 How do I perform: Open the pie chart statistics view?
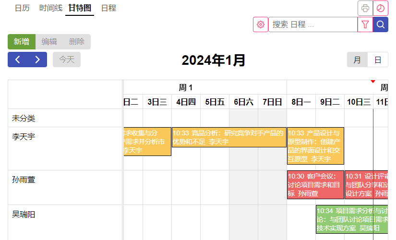click(380, 8)
